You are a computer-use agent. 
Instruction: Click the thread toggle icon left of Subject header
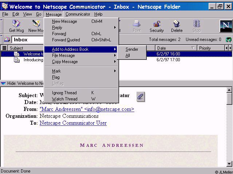coord(4,48)
